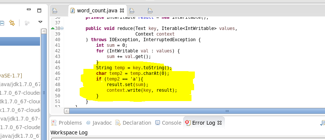Click the line number 41 in the gutter

tap(58, 45)
